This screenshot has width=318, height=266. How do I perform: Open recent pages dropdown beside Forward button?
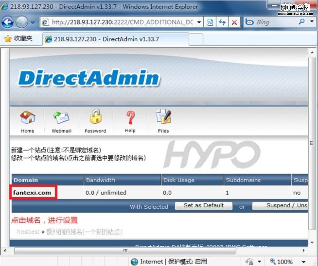pyautogui.click(x=33, y=22)
